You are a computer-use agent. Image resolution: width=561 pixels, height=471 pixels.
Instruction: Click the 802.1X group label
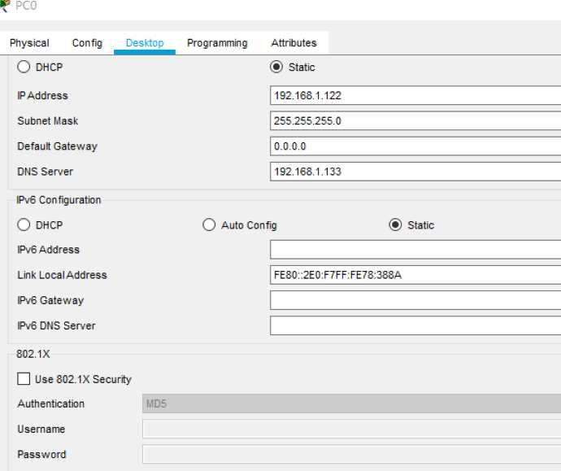(33, 354)
